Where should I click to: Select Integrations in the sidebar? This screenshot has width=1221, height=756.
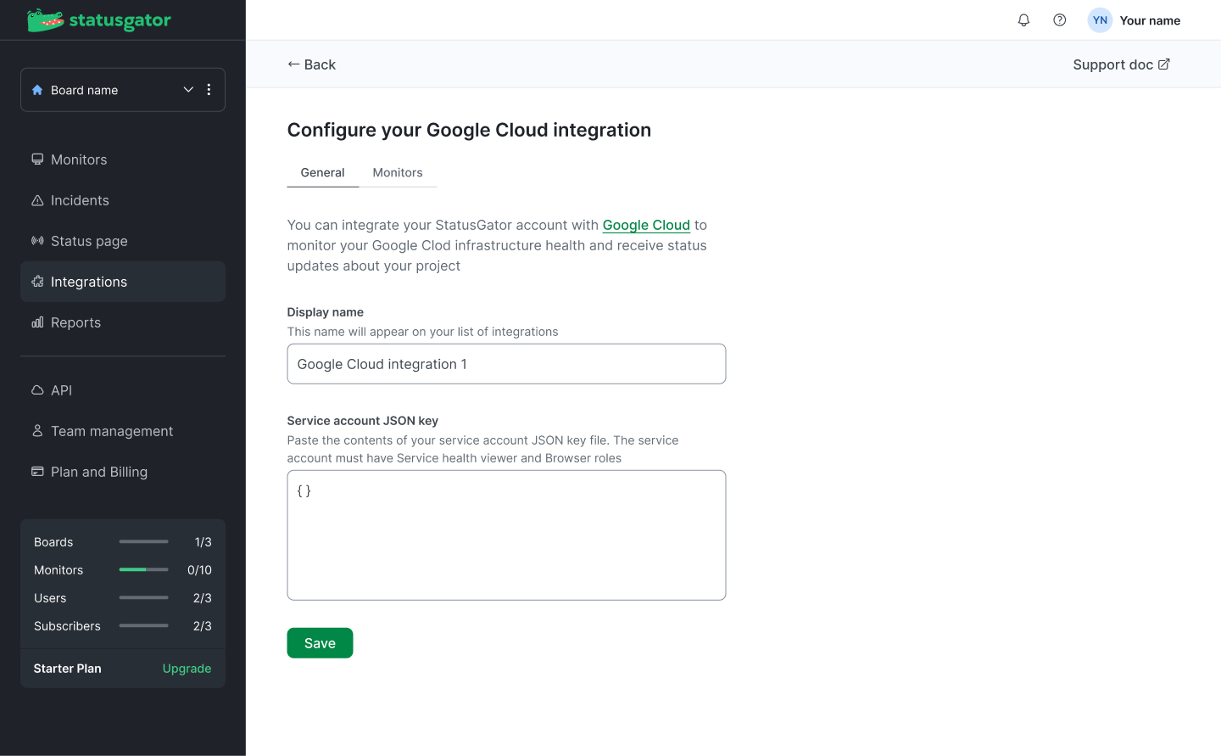[123, 282]
